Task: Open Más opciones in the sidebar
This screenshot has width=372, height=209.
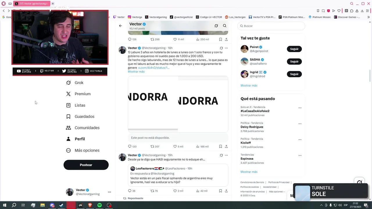Action: (x=83, y=150)
